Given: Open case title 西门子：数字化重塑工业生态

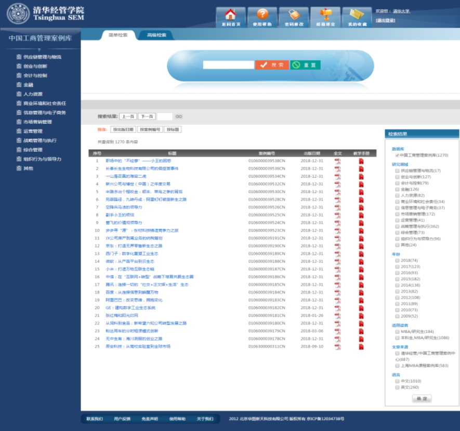Looking at the screenshot, I should (132, 254).
